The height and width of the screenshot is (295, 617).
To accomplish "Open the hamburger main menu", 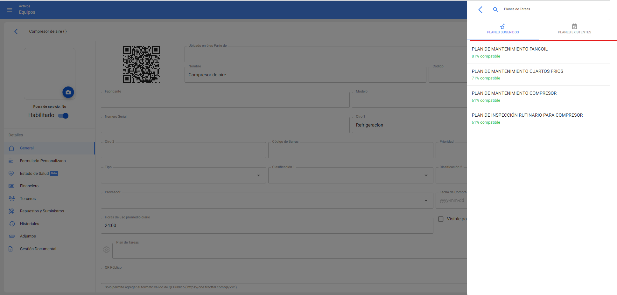I will coord(10,10).
